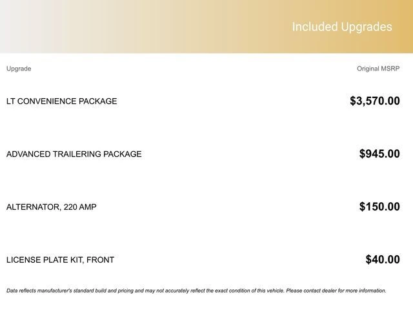The width and height of the screenshot is (413, 310).
Task: Select the Alternator, 220 AMP label
Action: click(x=52, y=207)
